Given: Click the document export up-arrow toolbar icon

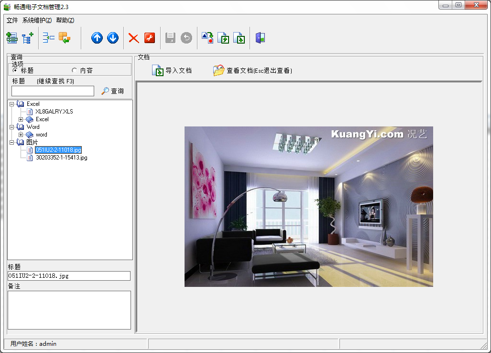Looking at the screenshot, I should 223,38.
